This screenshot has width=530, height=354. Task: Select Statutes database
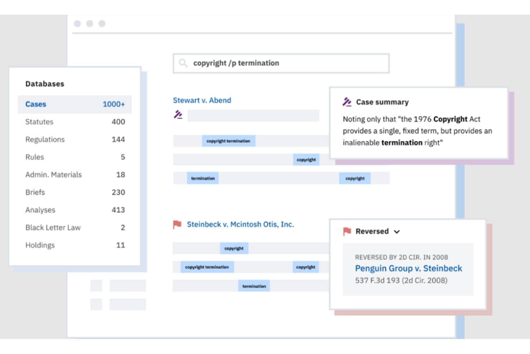pos(75,122)
